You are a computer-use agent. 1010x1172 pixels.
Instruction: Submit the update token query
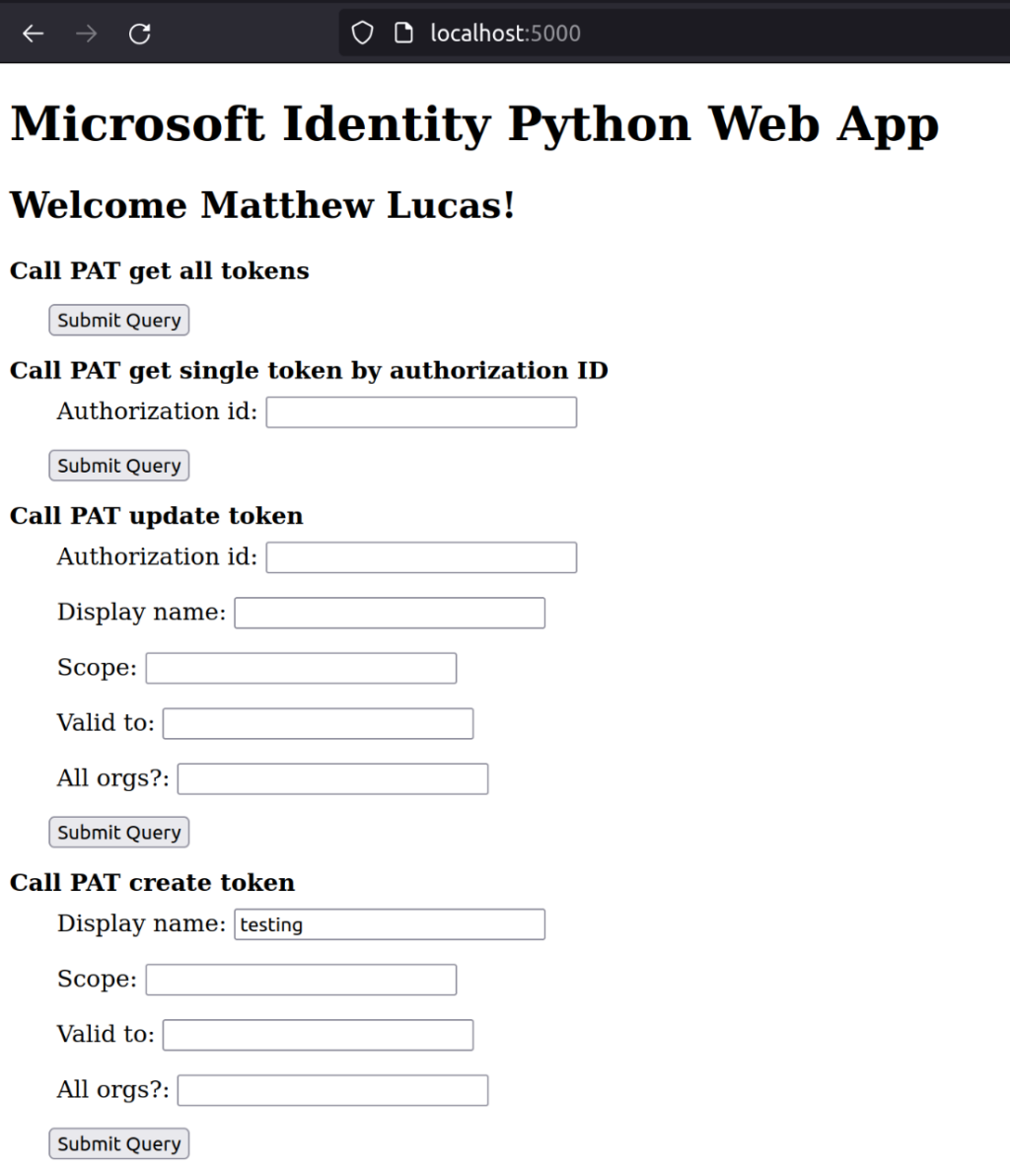pyautogui.click(x=118, y=833)
